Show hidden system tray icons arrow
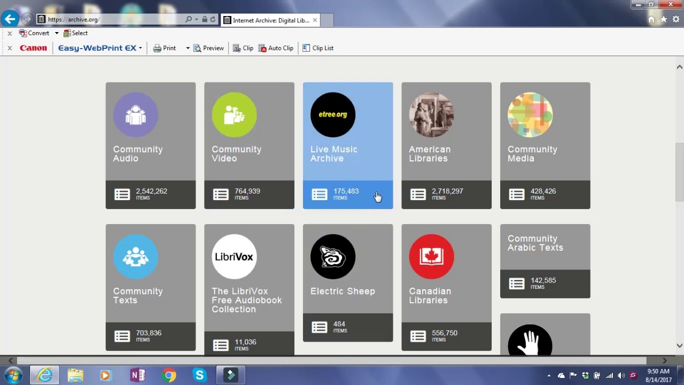 (x=549, y=376)
